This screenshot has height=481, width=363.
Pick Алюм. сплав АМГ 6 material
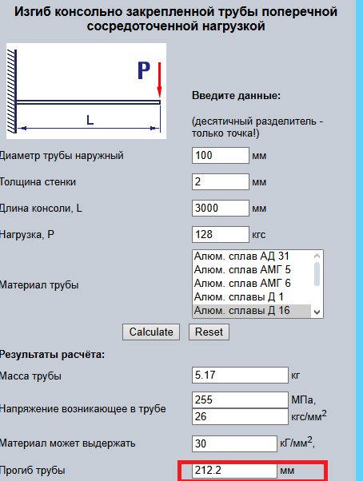pos(252,283)
